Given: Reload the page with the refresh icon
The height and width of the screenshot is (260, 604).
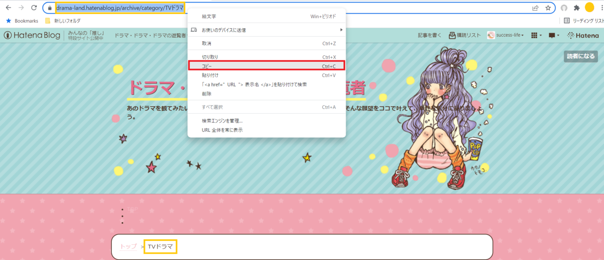Looking at the screenshot, I should click(x=34, y=8).
